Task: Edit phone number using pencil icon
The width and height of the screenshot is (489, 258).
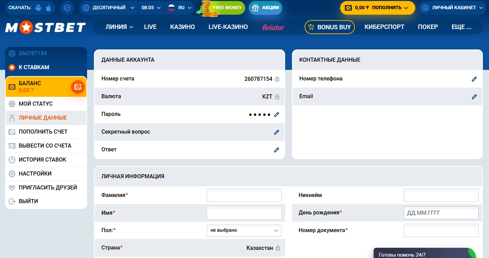Action: point(474,79)
